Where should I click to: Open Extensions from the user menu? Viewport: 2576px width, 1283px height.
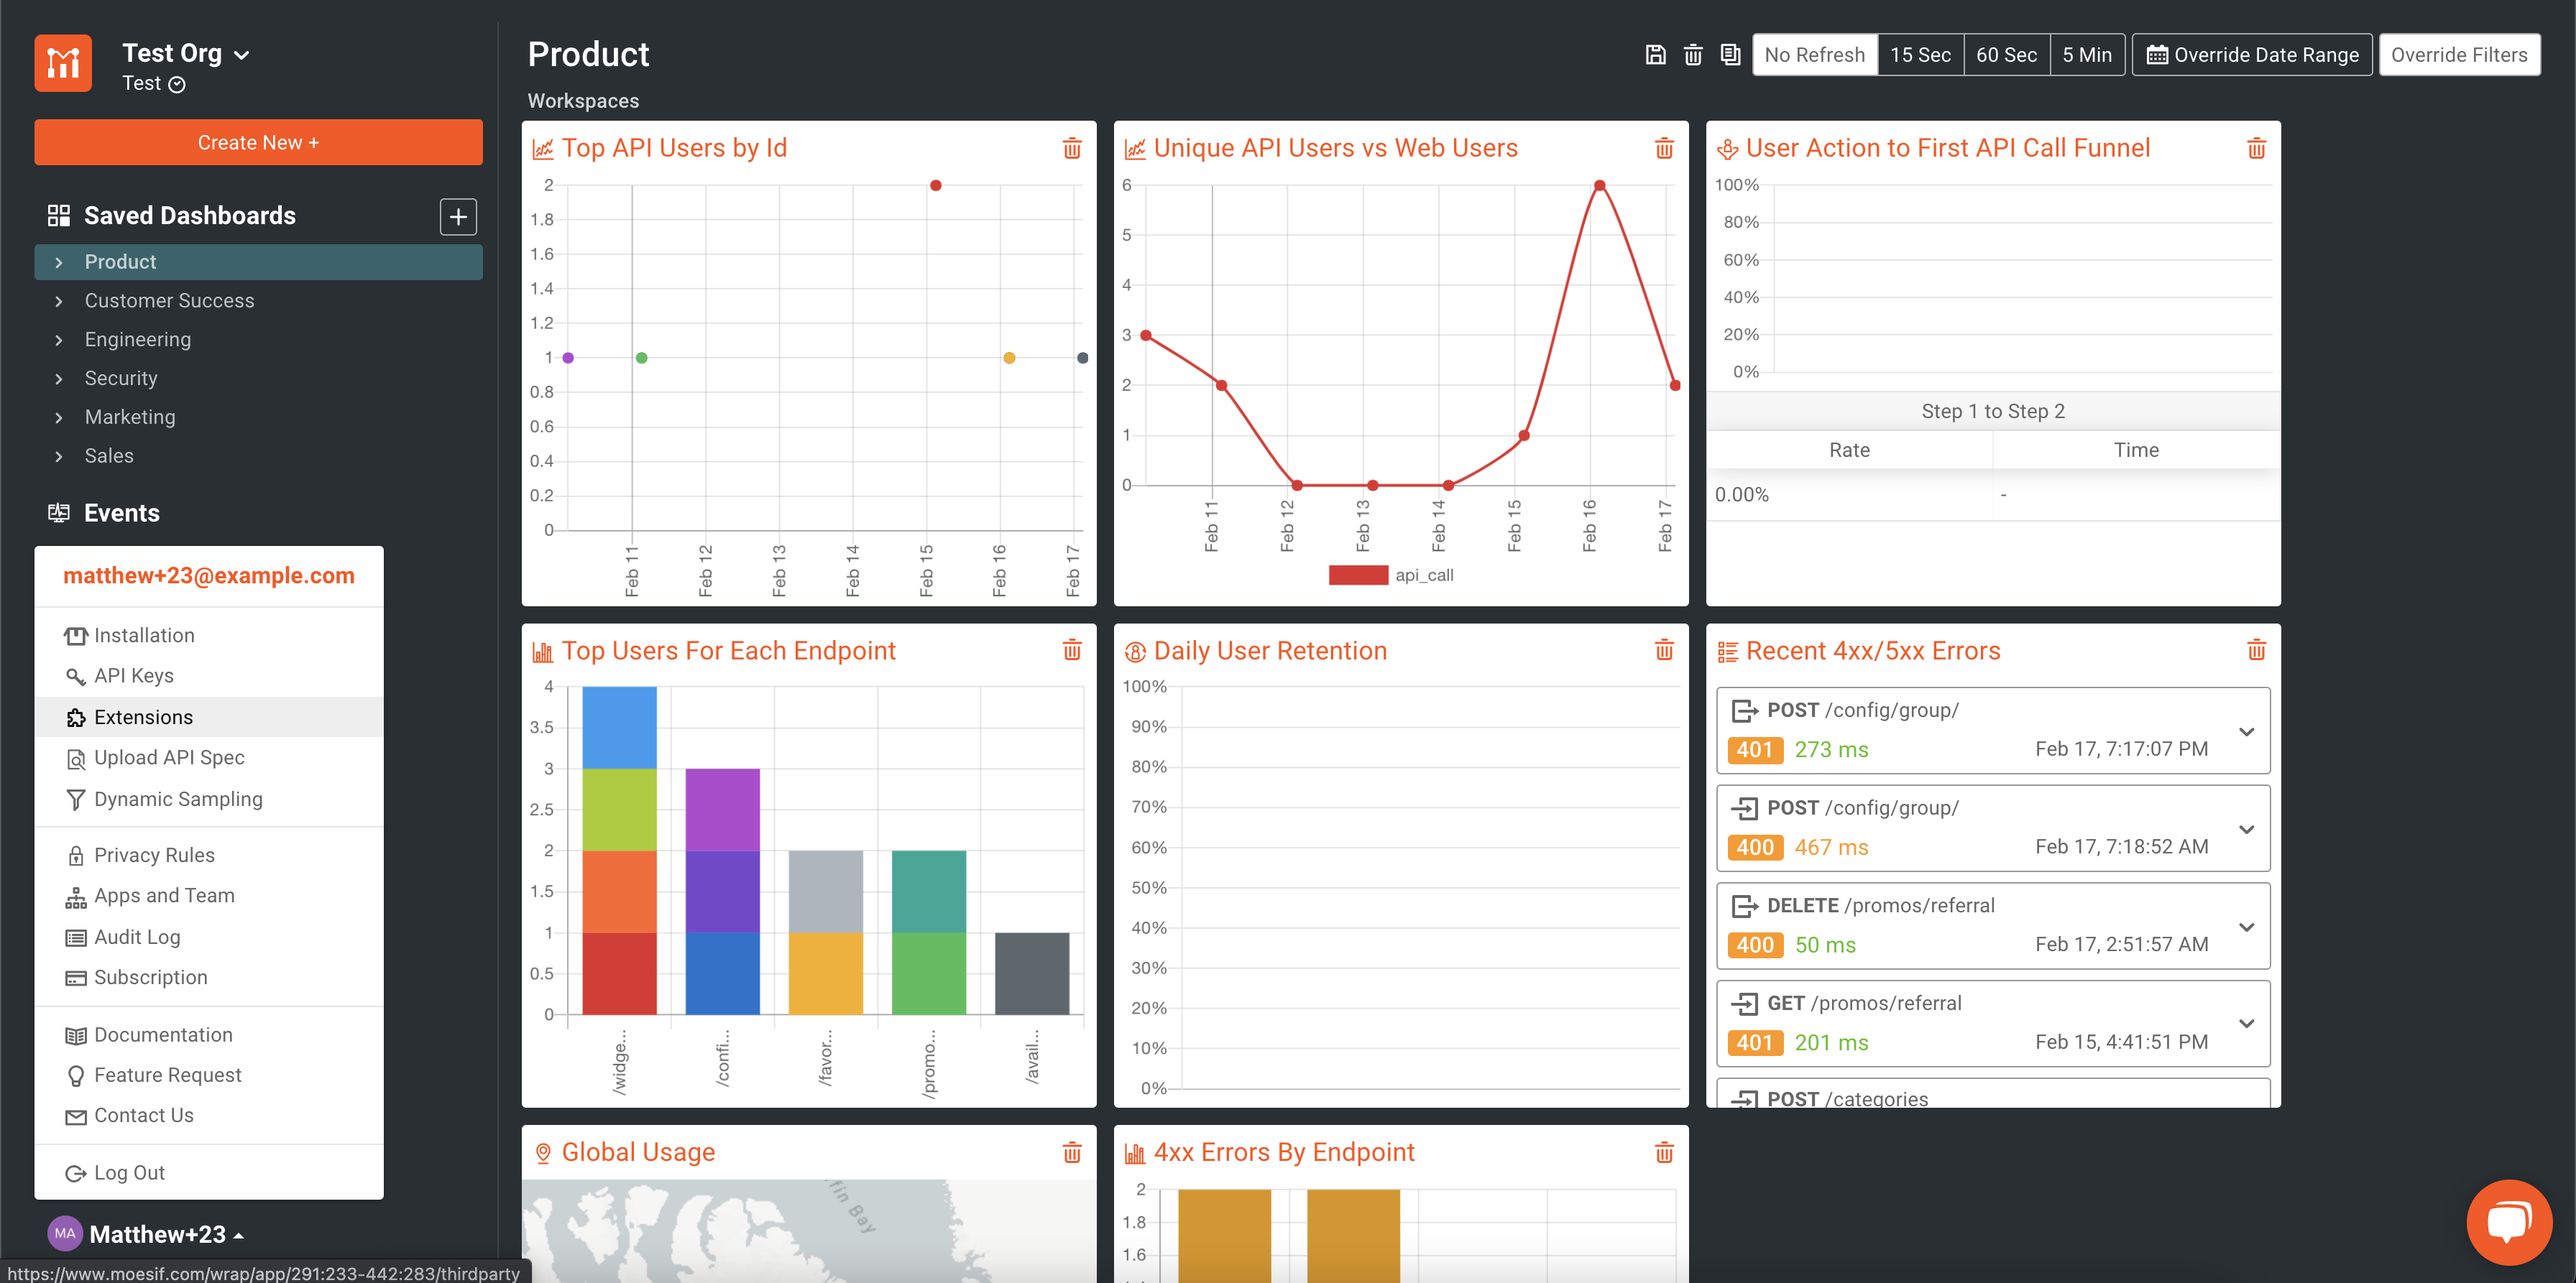pyautogui.click(x=143, y=718)
